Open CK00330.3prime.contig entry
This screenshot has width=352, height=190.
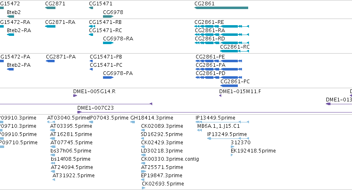tap(170, 160)
